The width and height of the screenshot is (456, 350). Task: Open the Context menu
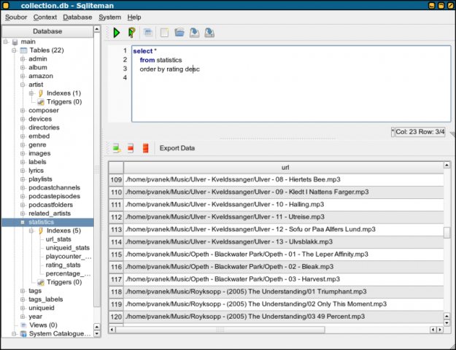[x=45, y=17]
